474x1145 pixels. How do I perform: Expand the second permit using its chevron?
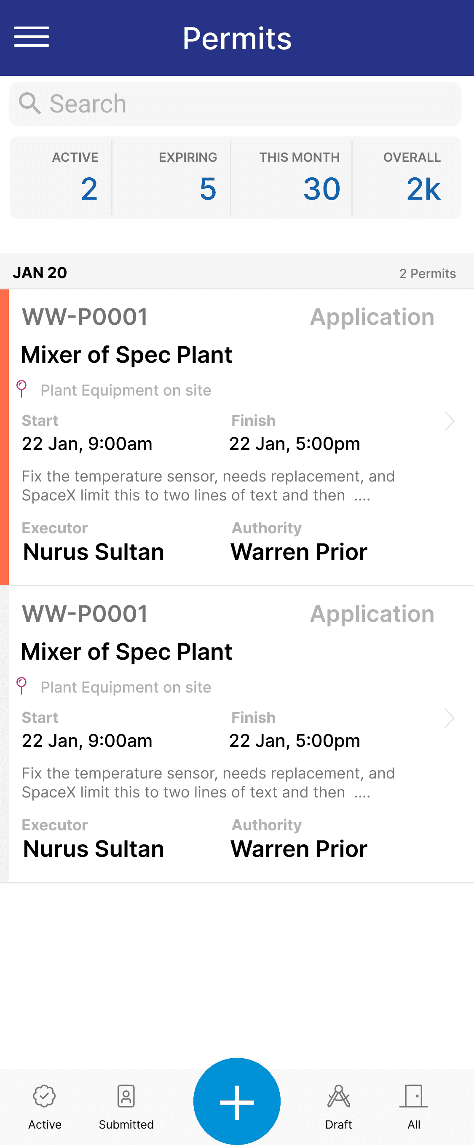tap(450, 718)
